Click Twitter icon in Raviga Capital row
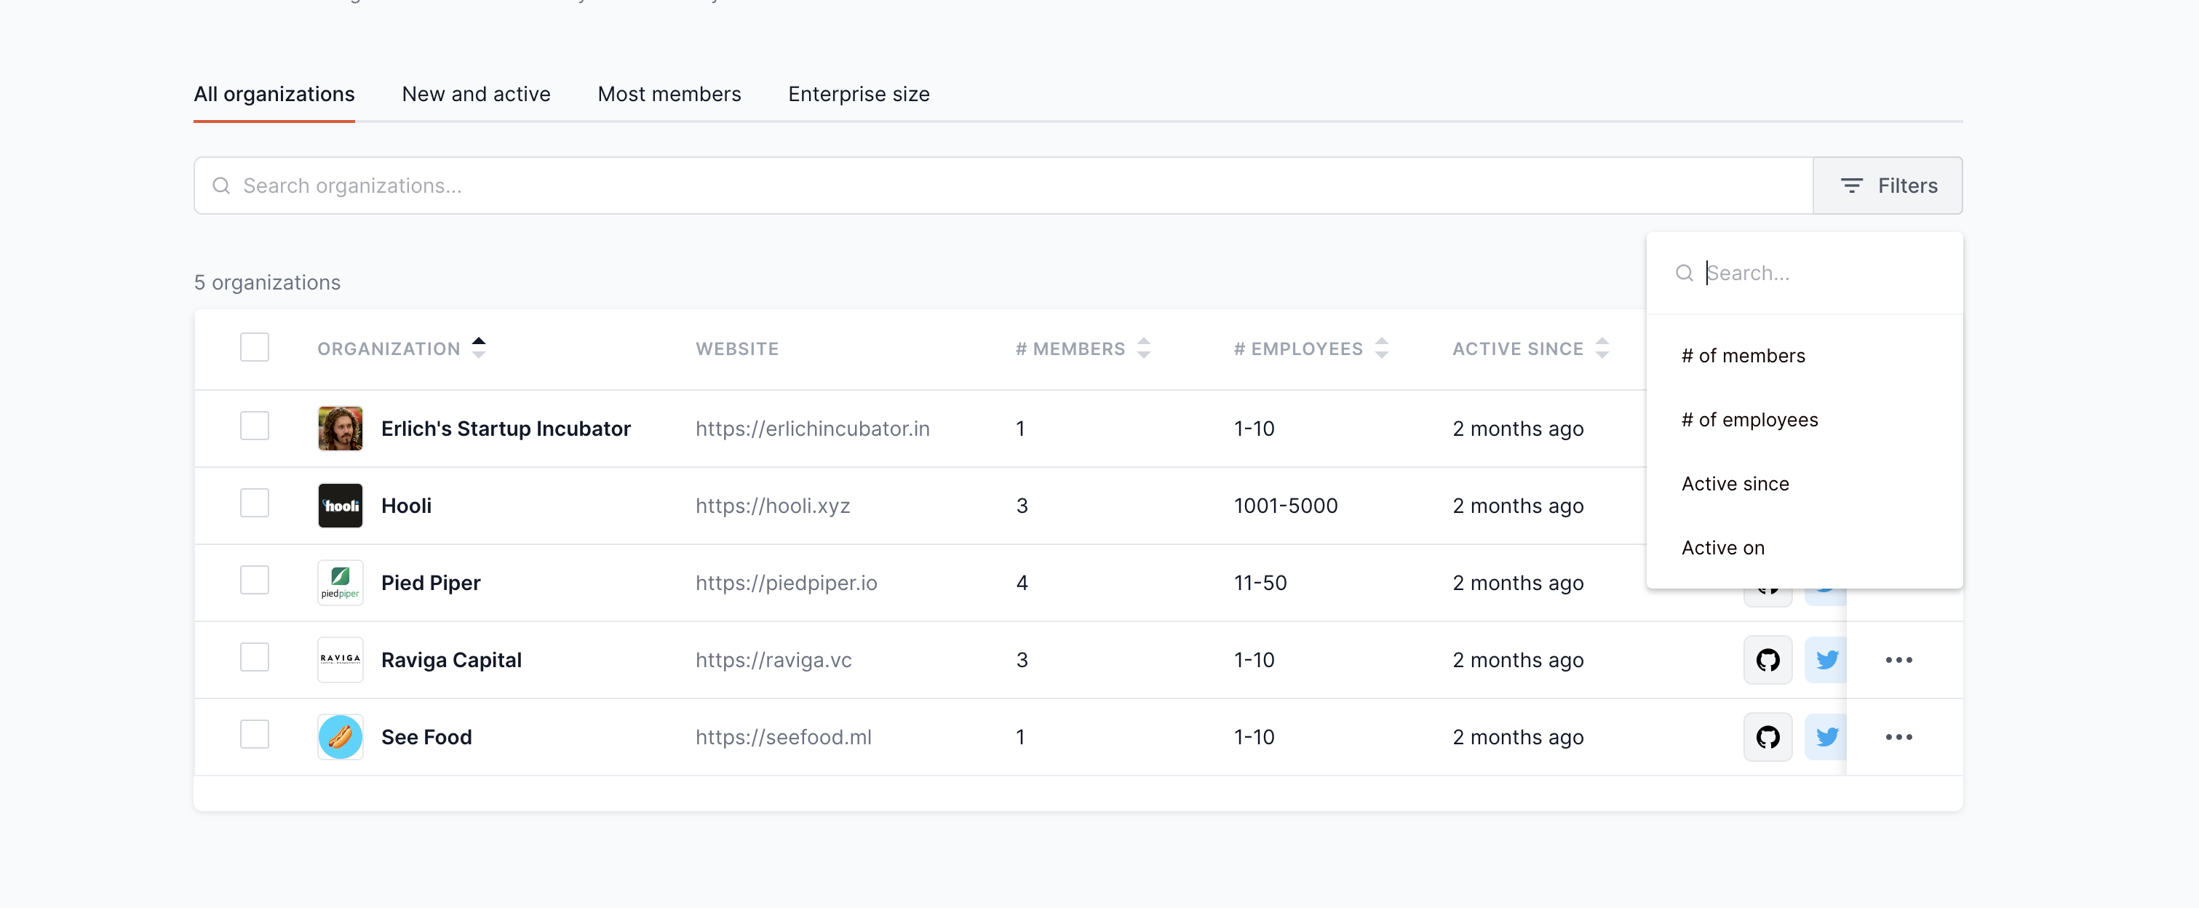The image size is (2199, 908). coord(1826,660)
